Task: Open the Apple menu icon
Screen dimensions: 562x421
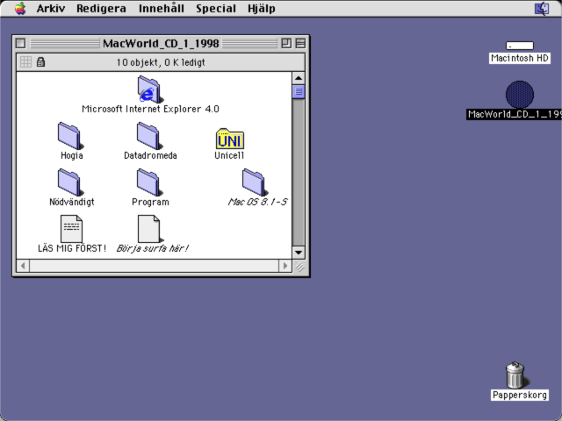Action: click(20, 8)
